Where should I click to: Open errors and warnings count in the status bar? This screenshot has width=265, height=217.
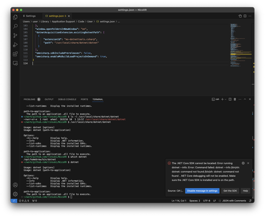click(x=24, y=201)
